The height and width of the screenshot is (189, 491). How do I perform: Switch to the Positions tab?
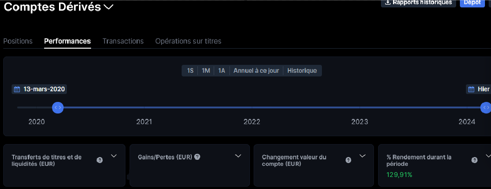pyautogui.click(x=18, y=41)
